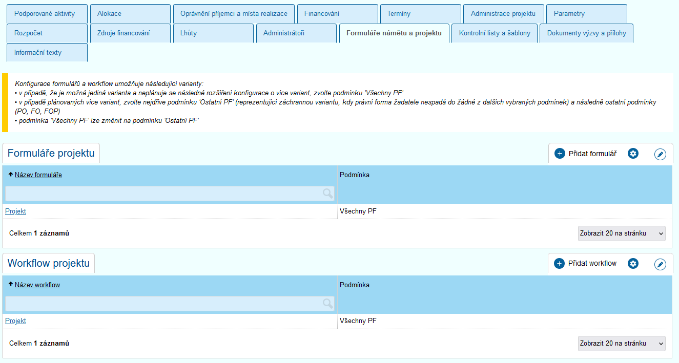Sort by Název workflow column header
Viewport: 679px width, 363px height.
coord(37,285)
